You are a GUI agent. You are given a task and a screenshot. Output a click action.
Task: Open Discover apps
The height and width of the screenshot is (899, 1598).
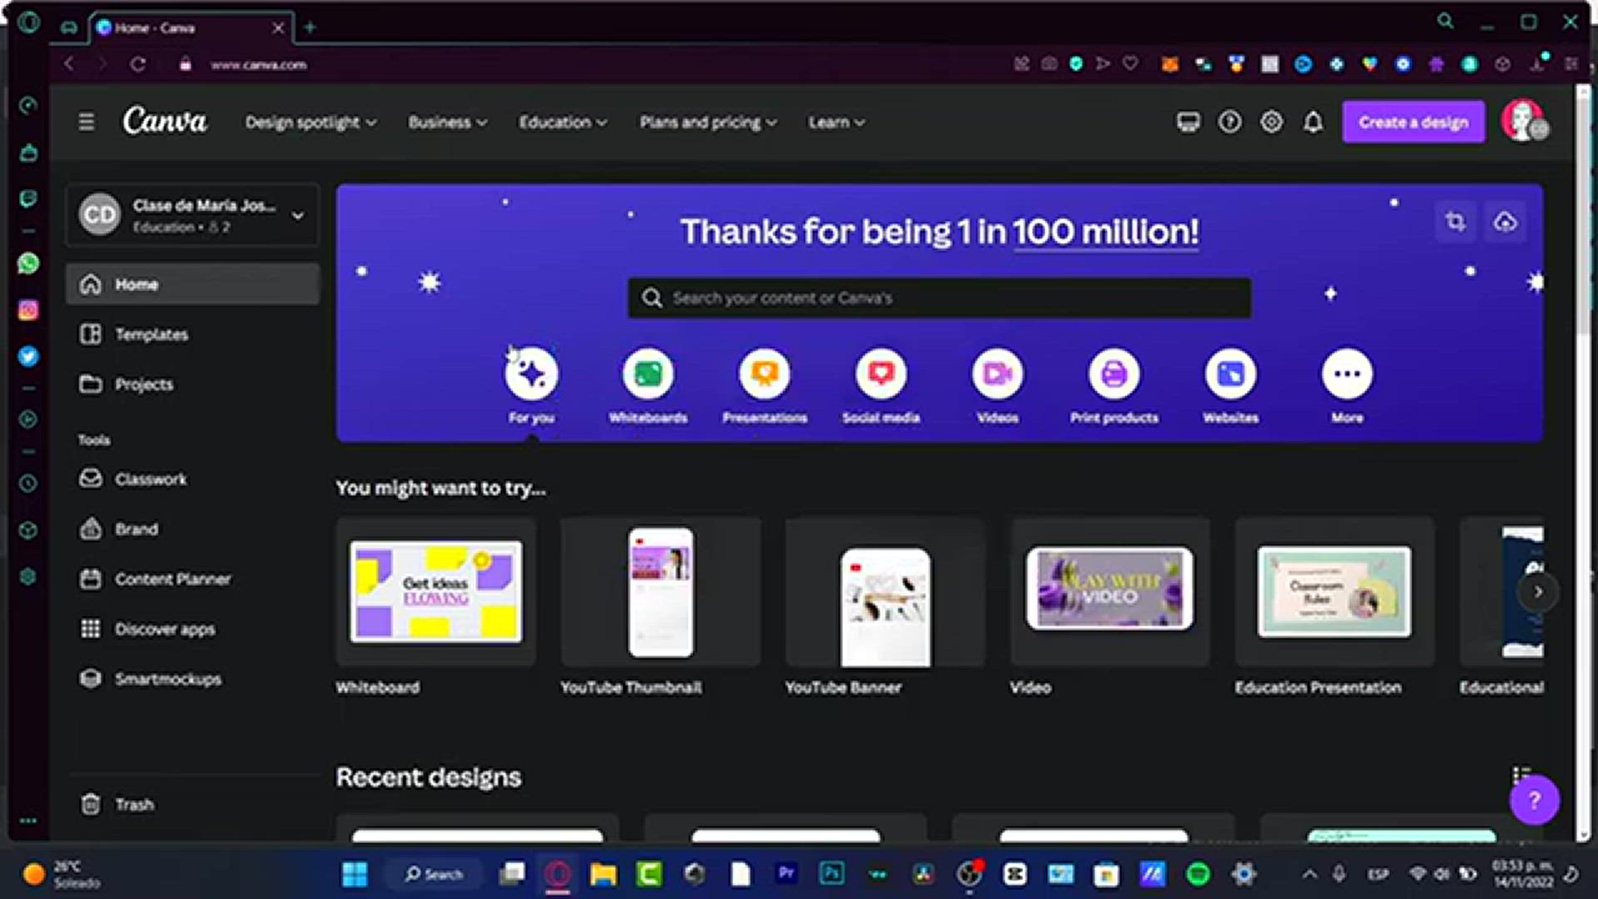coord(192,628)
